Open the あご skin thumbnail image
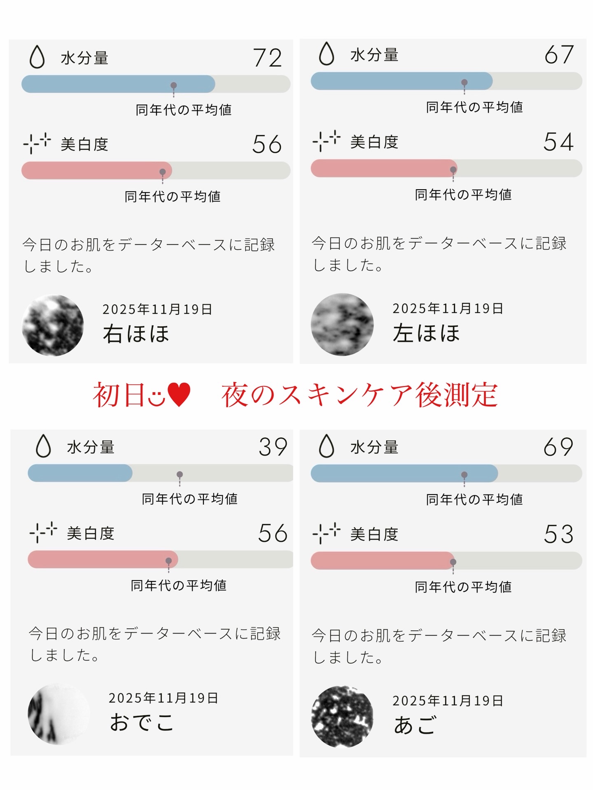The height and width of the screenshot is (790, 593). click(342, 716)
